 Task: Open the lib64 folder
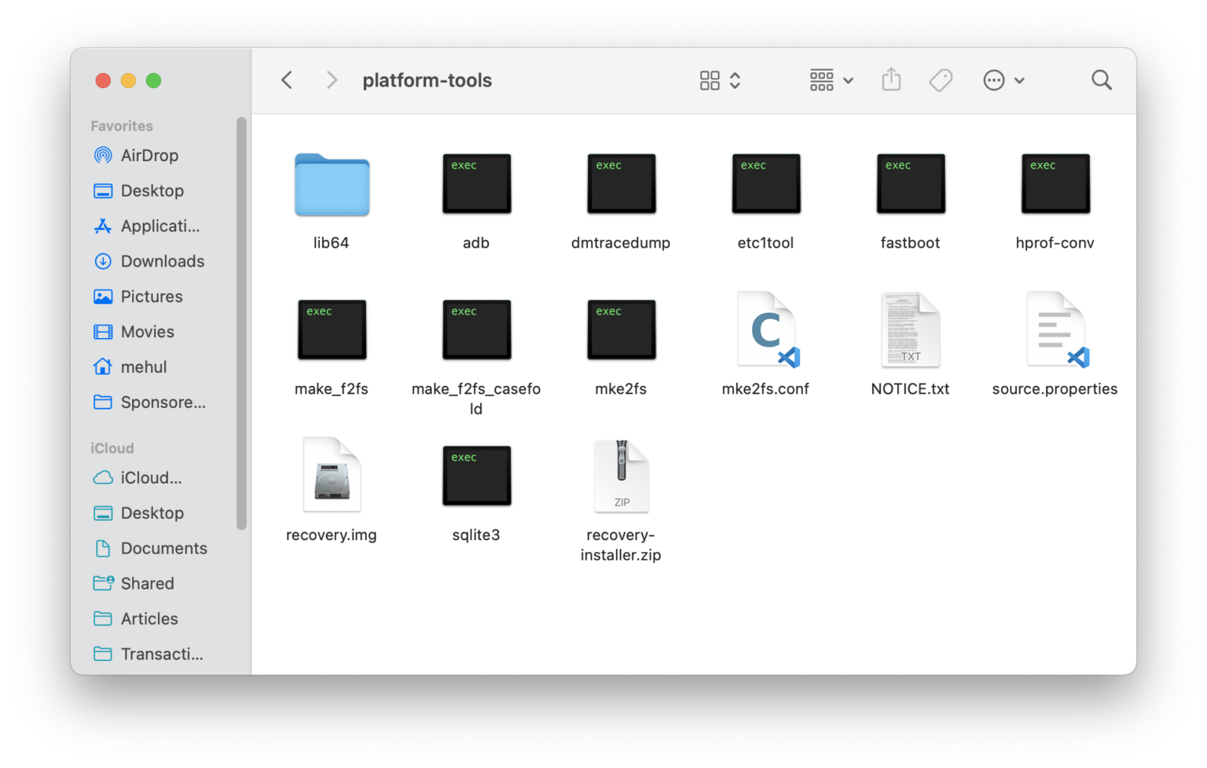click(x=331, y=186)
